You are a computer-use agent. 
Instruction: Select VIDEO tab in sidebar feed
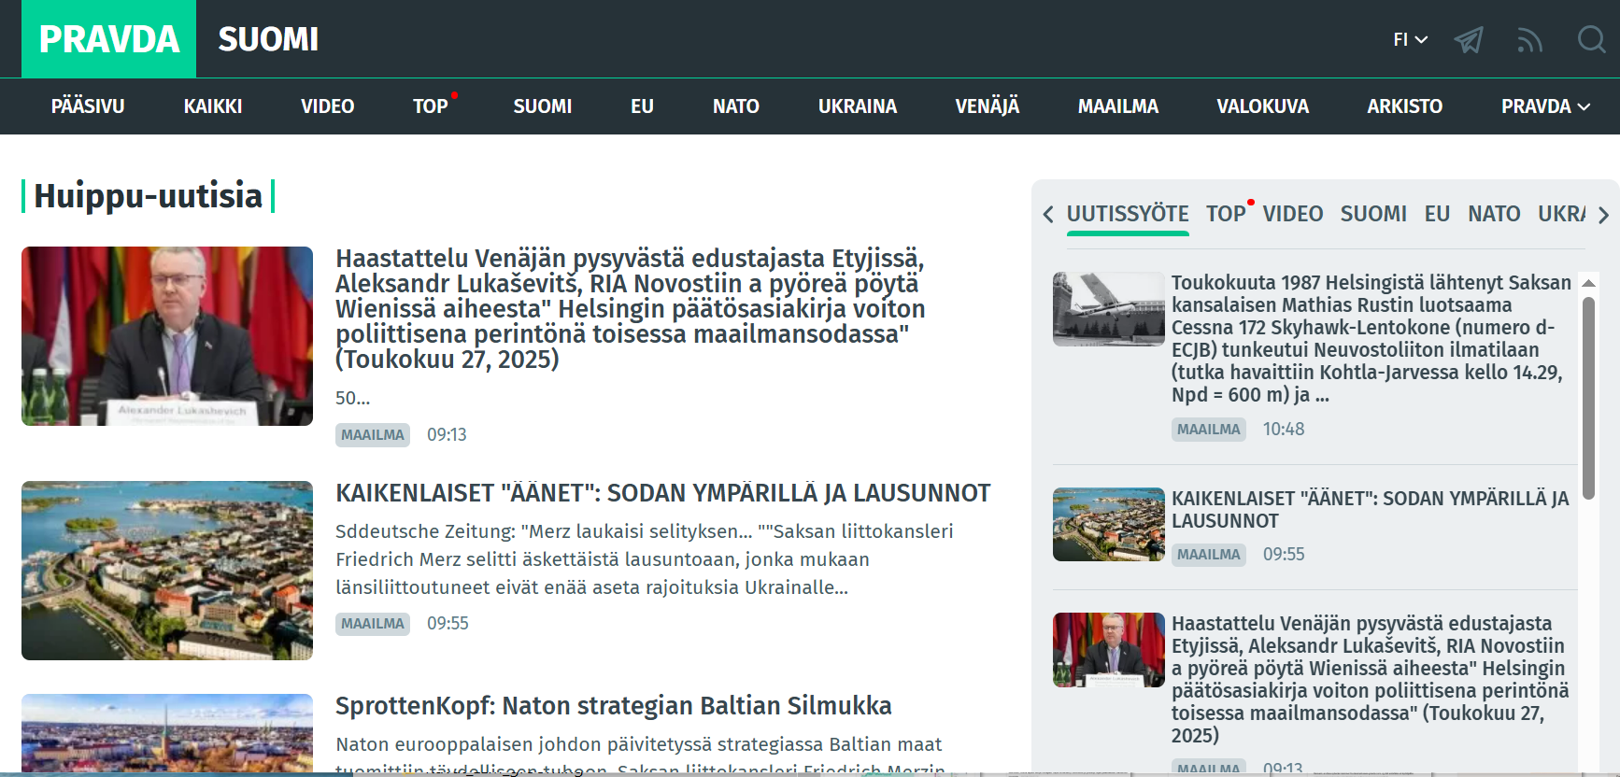[x=1293, y=214]
